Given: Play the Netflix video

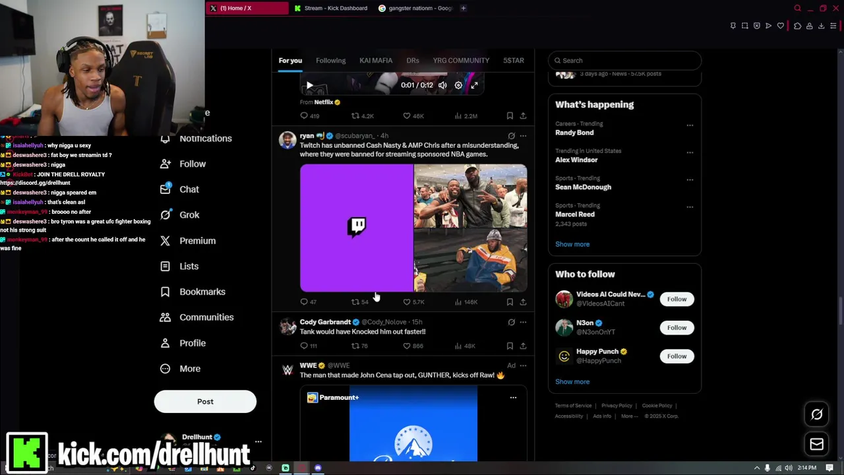Looking at the screenshot, I should (x=309, y=85).
